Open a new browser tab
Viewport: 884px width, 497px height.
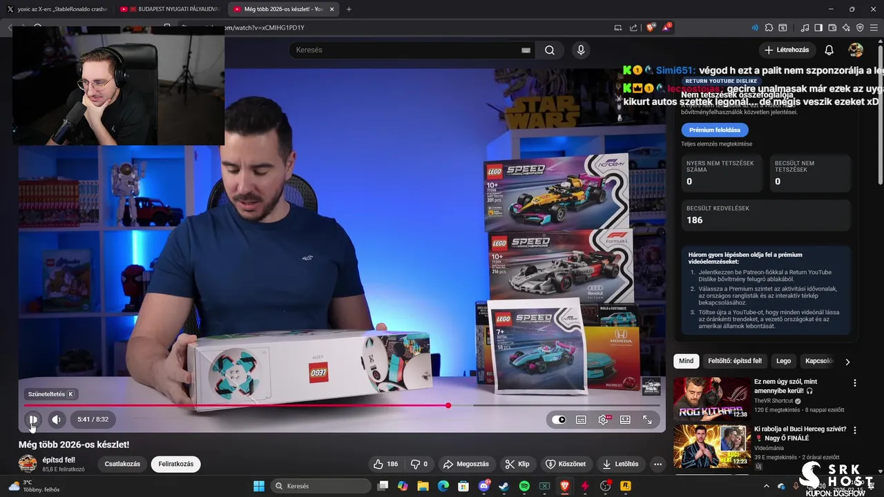click(349, 9)
